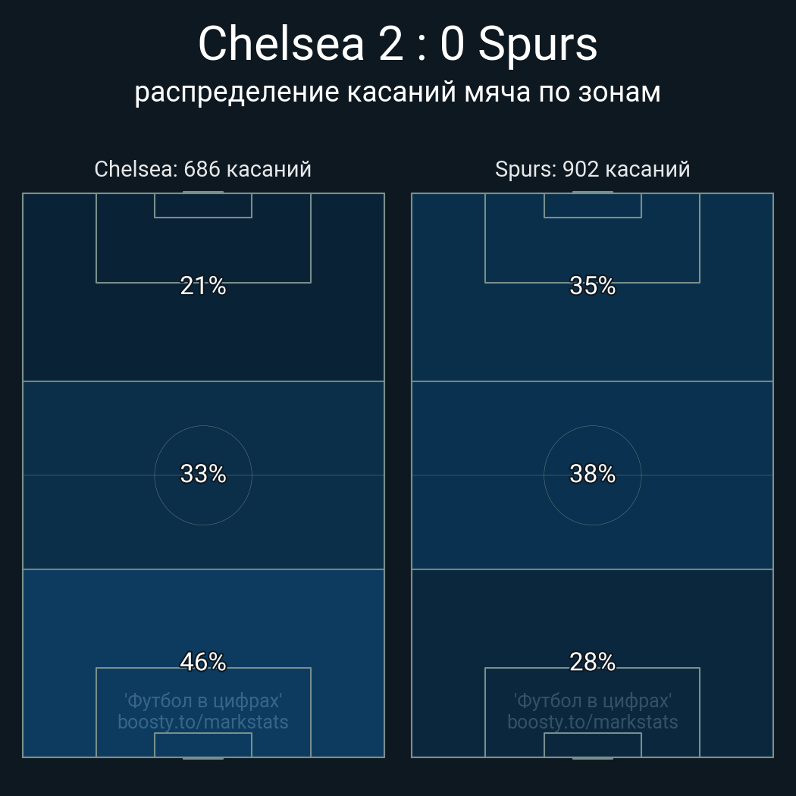Click Spurs' 38% midfield zone label

pyautogui.click(x=592, y=474)
